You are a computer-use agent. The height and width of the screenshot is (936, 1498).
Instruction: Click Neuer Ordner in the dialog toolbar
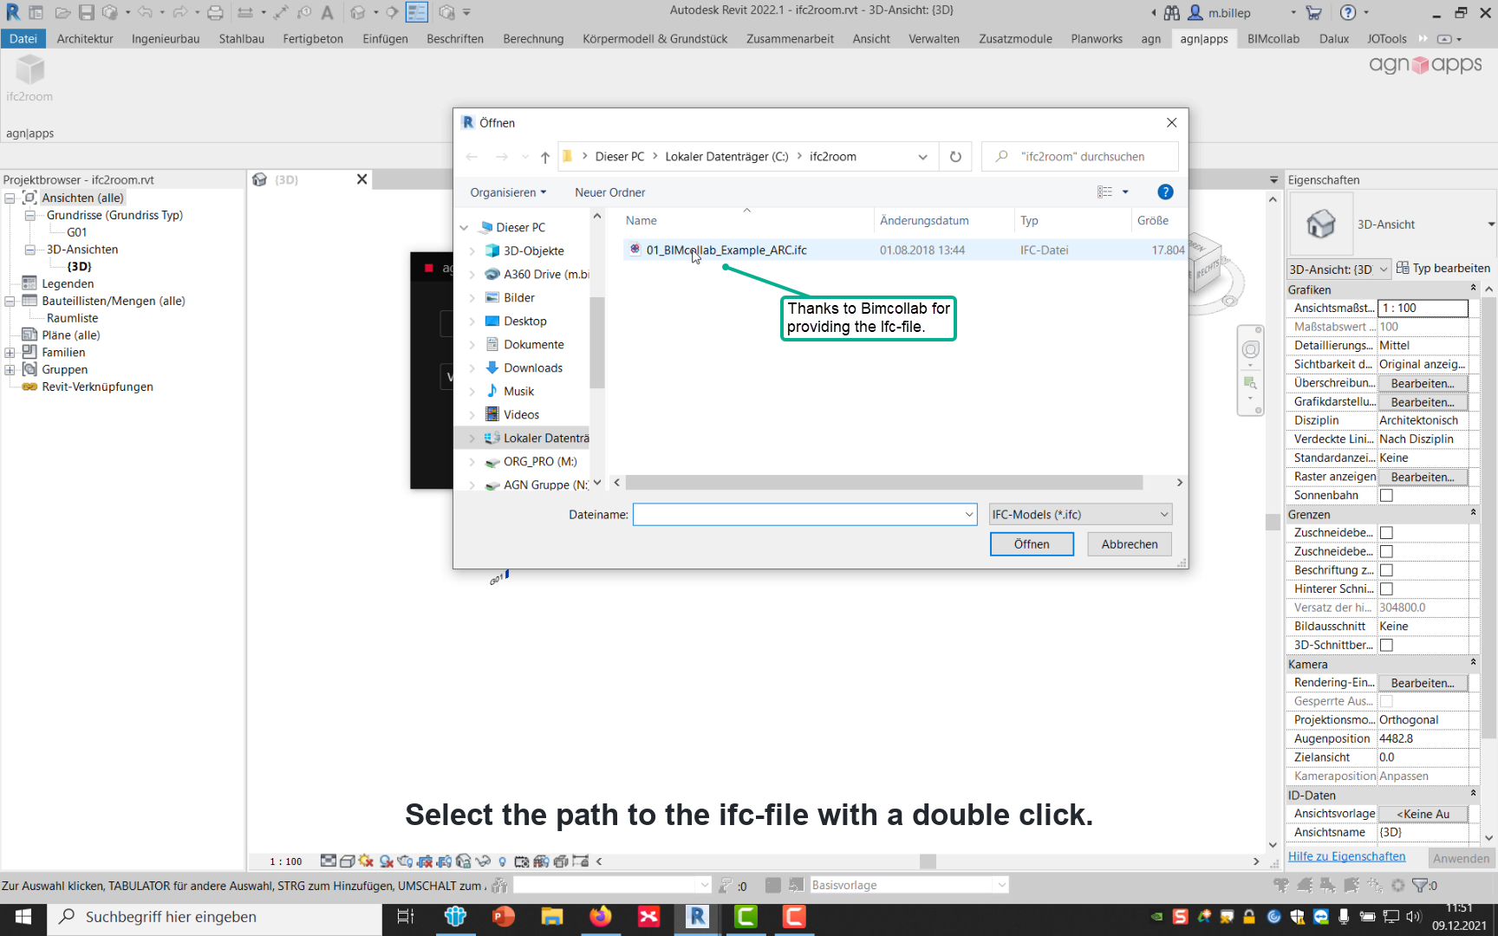coord(609,192)
